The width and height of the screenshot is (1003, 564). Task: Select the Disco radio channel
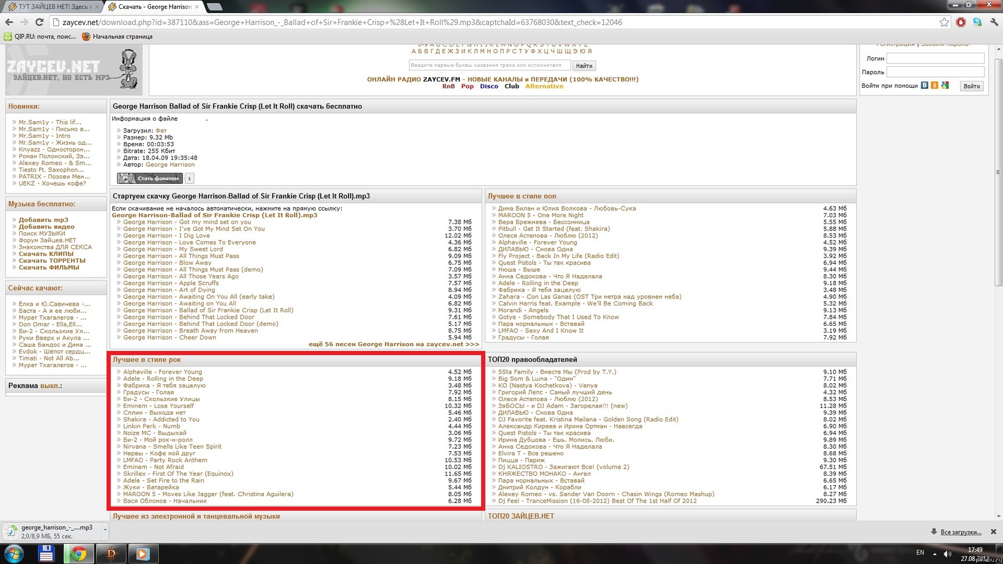click(489, 87)
